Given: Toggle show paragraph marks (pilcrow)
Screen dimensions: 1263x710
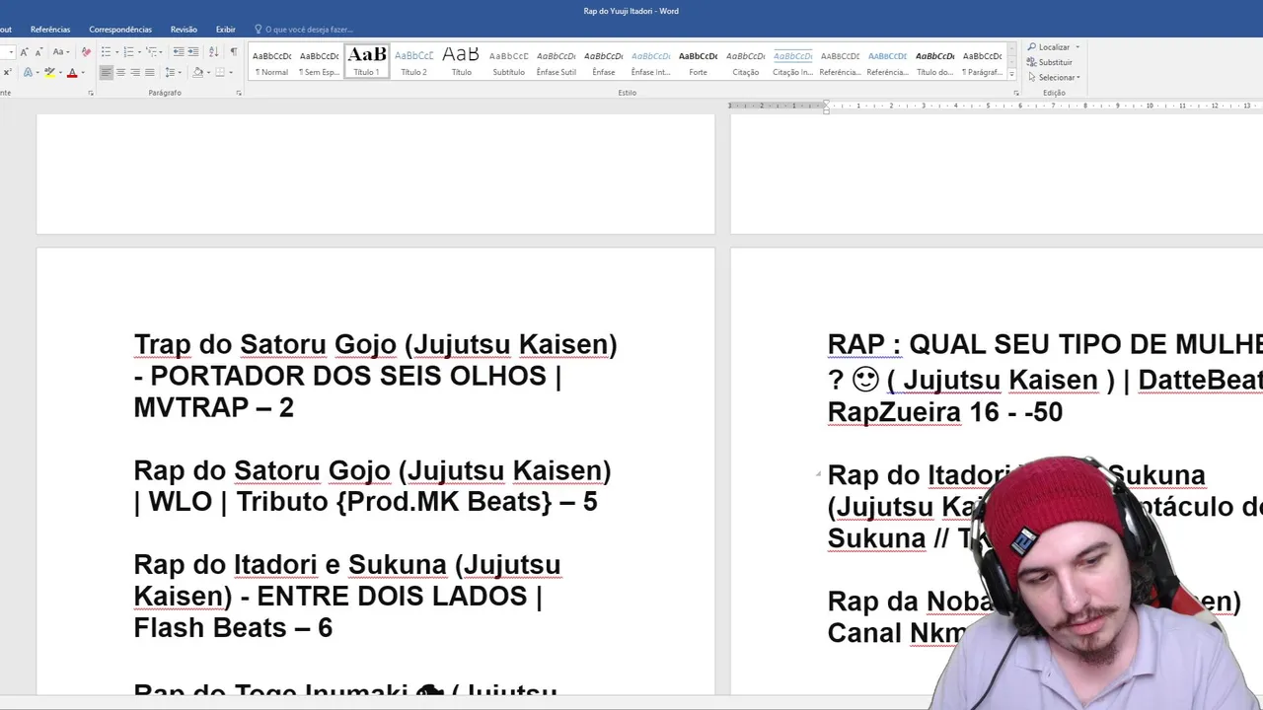Looking at the screenshot, I should (234, 51).
